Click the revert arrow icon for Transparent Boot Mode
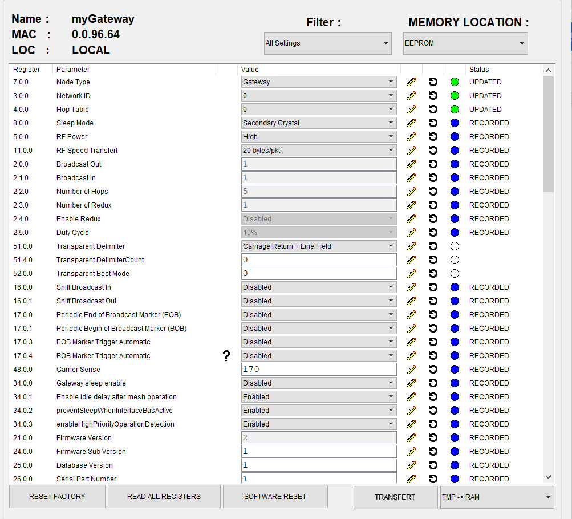Screen dimensions: 572x519 pyautogui.click(x=433, y=274)
